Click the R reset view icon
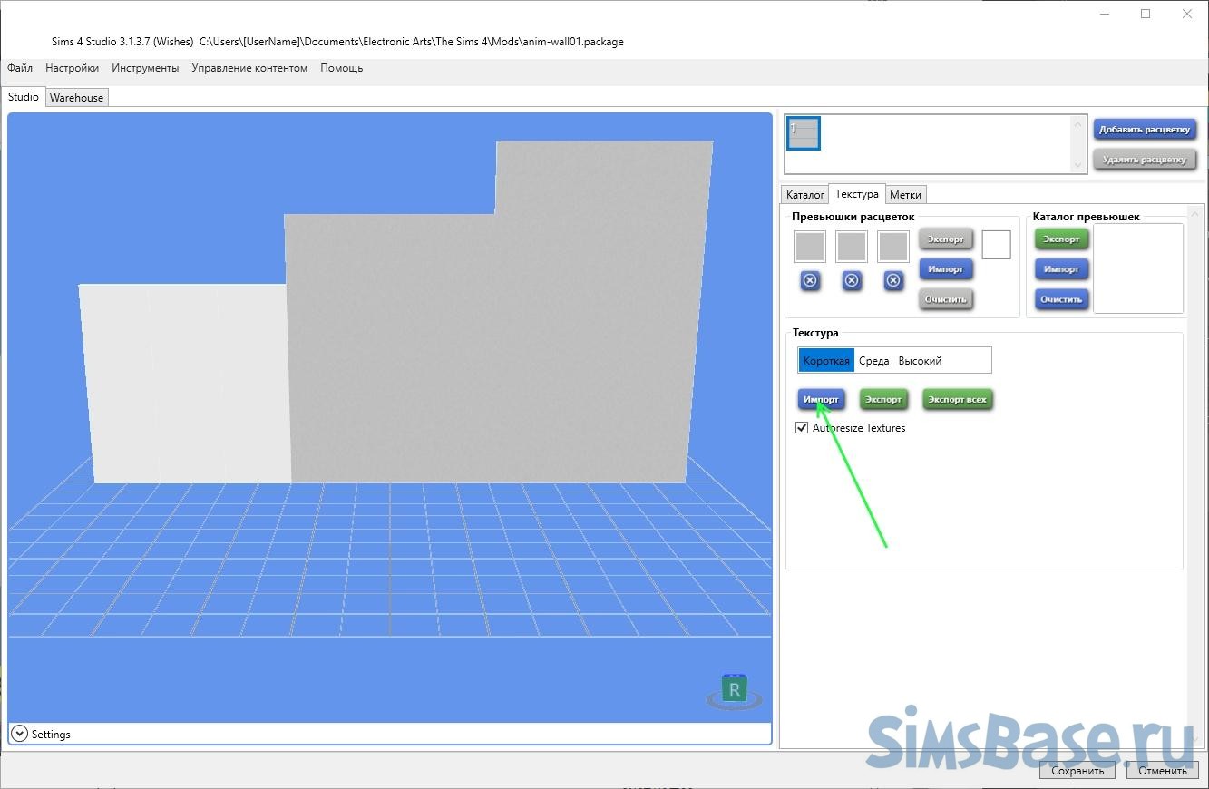Viewport: 1209px width, 789px height. coord(734,691)
